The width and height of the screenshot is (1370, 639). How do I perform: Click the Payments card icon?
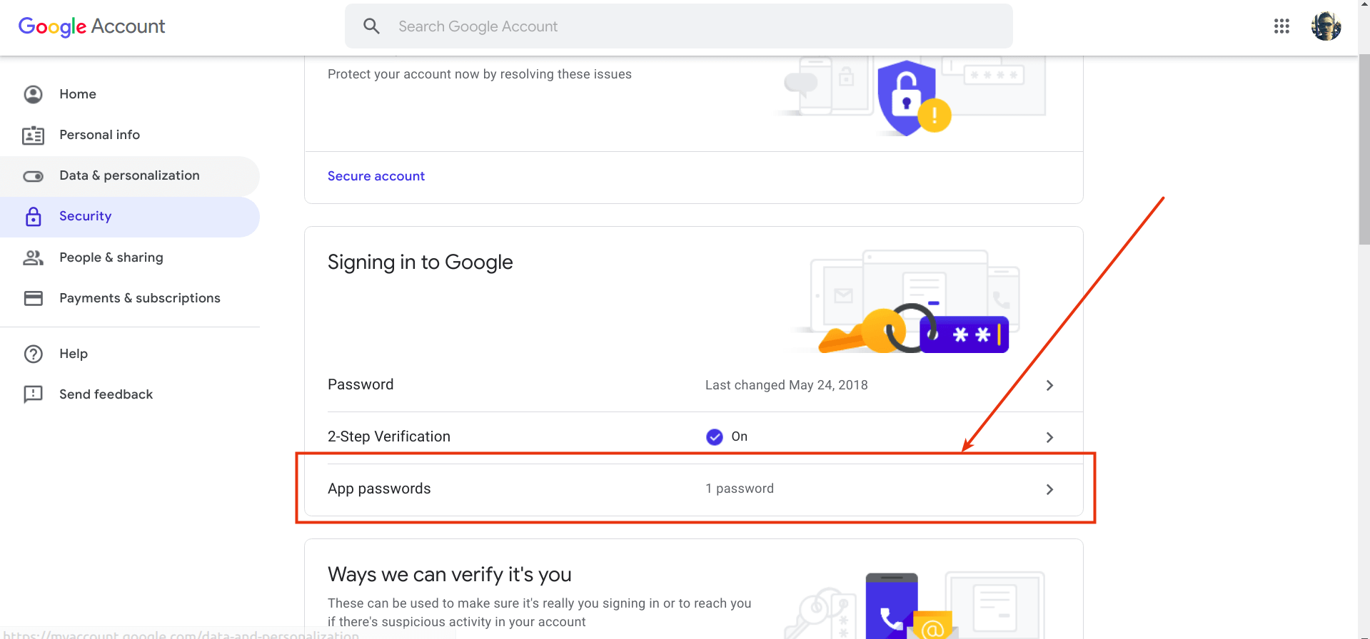pos(34,298)
